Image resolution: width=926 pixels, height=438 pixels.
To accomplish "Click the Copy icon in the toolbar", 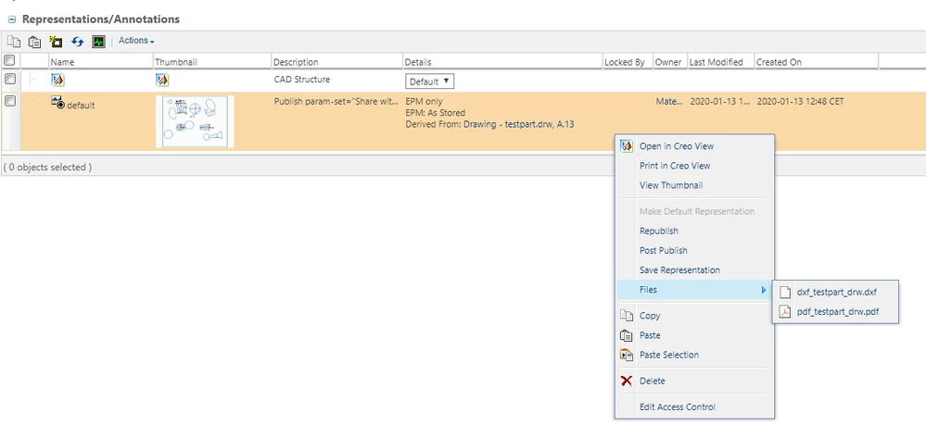I will pyautogui.click(x=13, y=42).
